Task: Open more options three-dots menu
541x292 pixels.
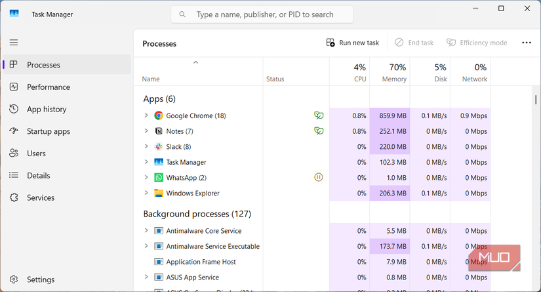Action: coord(527,43)
